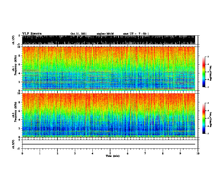Click time axis tick label "3"
223x172 pixels.
[x=75, y=153]
